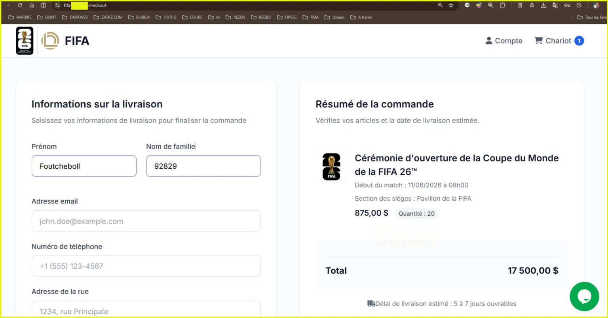Click the colorful paint extension icon
Screen dimensions: 608x318
(x=479, y=6)
